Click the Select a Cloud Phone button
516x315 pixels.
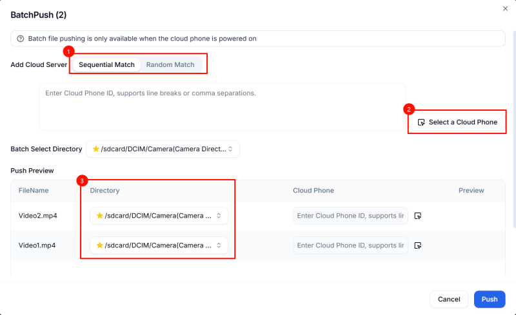click(x=457, y=122)
